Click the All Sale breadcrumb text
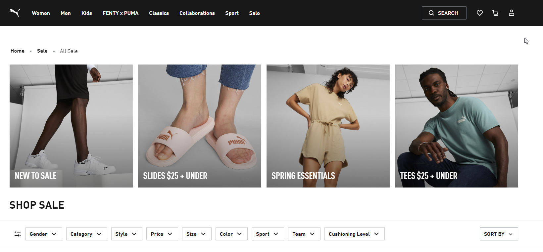This screenshot has height=252, width=543. tap(69, 51)
